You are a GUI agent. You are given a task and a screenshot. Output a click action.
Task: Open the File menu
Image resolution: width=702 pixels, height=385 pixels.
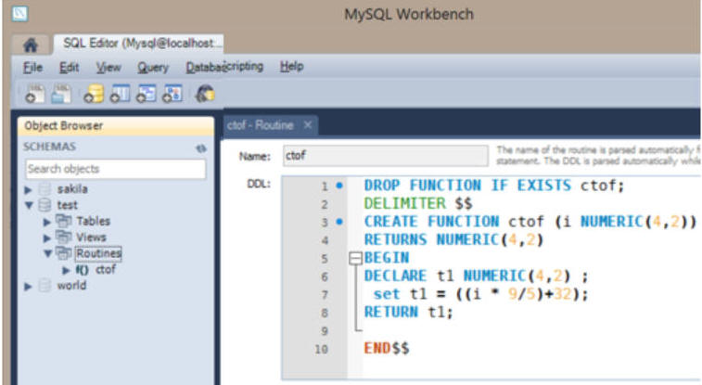(32, 68)
